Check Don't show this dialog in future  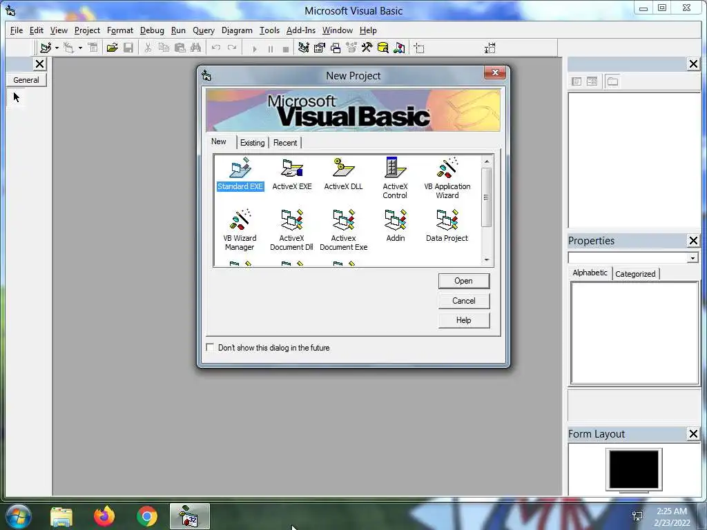210,347
